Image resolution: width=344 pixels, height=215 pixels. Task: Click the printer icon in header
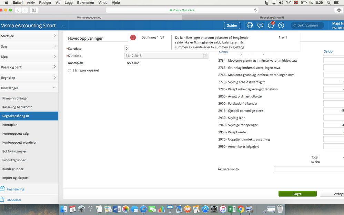(250, 25)
